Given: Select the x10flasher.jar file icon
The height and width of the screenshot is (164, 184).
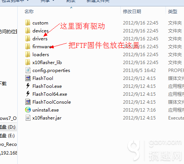Looking at the screenshot, I should point(28,118).
